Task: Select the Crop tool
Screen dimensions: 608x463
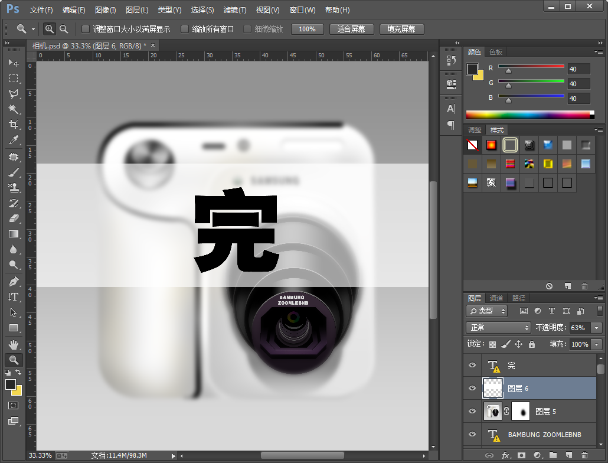Action: (x=14, y=125)
